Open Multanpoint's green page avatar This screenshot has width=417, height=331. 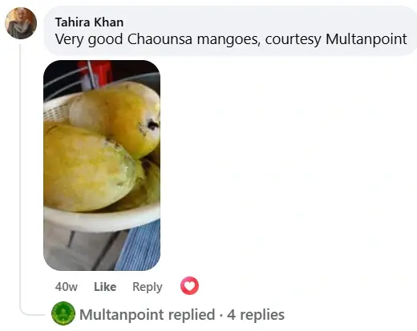pos(63,313)
